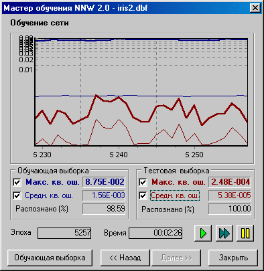The height and width of the screenshot is (271, 264).
Task: Toggle training set Средн. кв. ош. checkbox
Action: coord(17,195)
